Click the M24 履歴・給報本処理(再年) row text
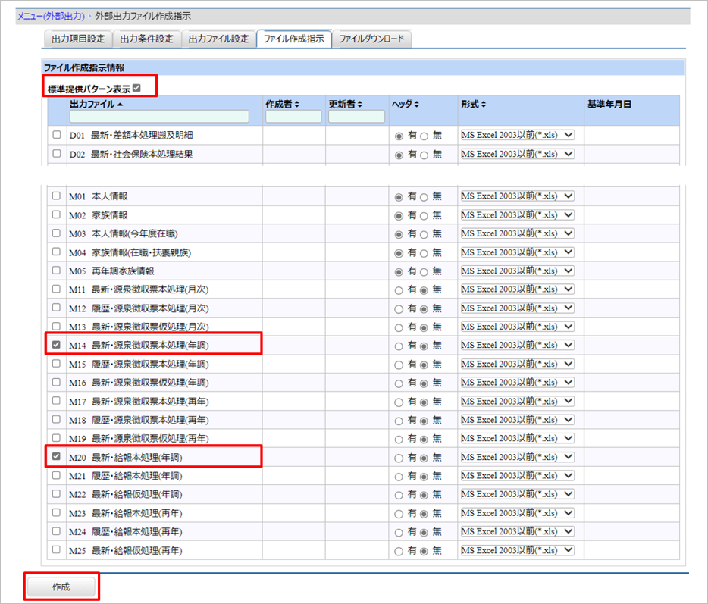708x604 pixels. pyautogui.click(x=126, y=532)
